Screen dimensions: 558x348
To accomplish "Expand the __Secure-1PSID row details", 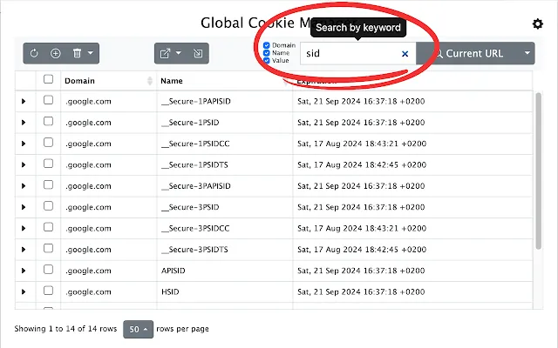I will (x=24, y=123).
